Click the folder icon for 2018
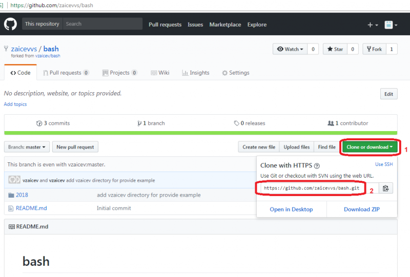 [x=11, y=195]
